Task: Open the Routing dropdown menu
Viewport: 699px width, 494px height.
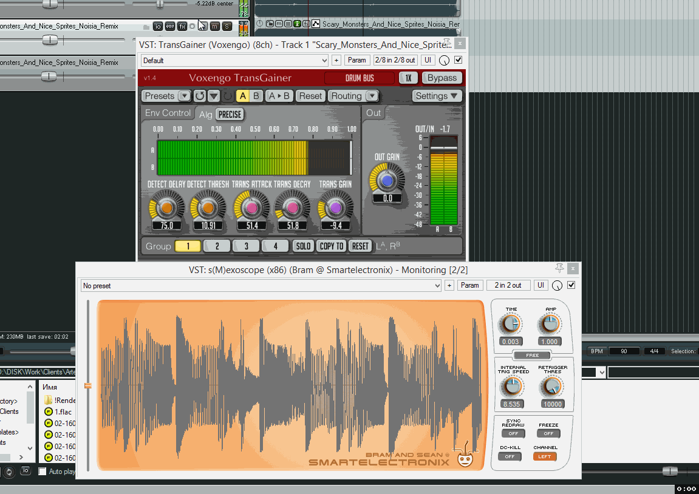Action: [x=353, y=96]
